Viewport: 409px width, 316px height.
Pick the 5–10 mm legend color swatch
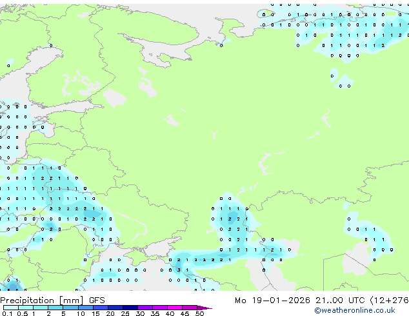70,308
